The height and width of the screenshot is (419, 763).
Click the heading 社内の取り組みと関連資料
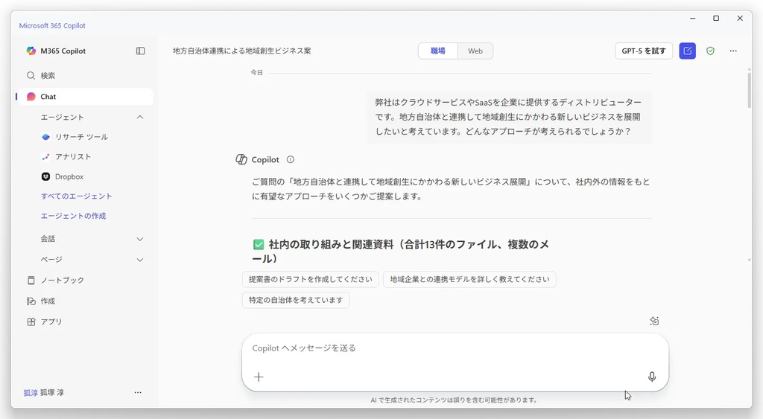(x=402, y=252)
